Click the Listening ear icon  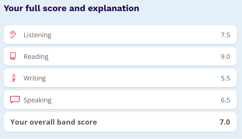coord(13,34)
